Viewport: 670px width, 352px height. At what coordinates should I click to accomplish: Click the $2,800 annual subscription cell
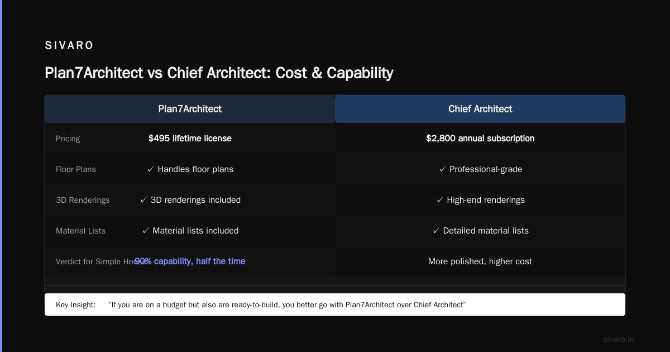pyautogui.click(x=480, y=138)
